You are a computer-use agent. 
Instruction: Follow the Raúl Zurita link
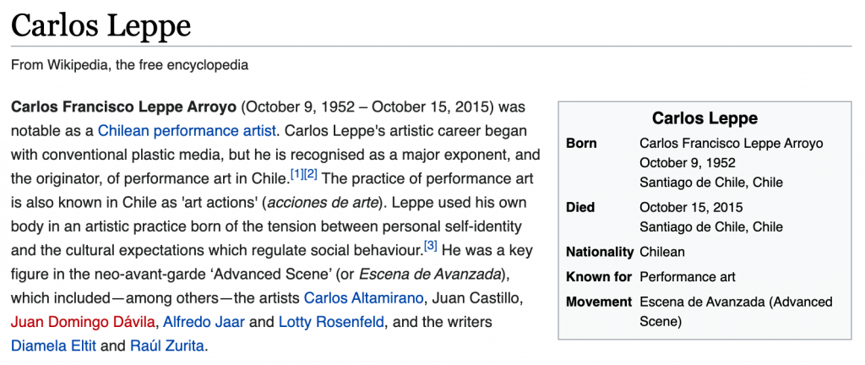pos(167,346)
